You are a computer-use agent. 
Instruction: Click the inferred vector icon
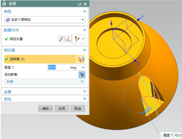click(x=77, y=39)
